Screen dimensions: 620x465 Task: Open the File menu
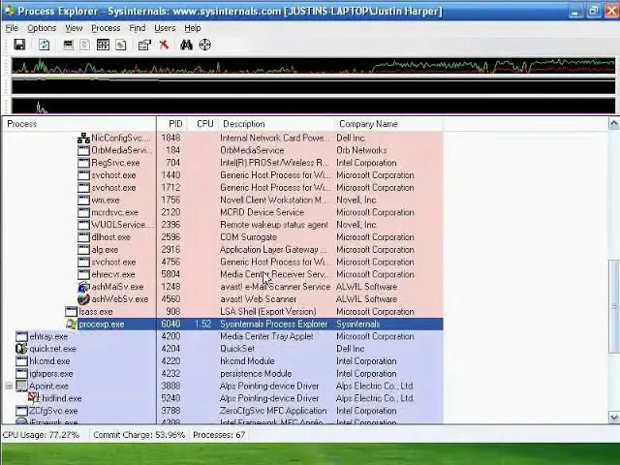12,28
